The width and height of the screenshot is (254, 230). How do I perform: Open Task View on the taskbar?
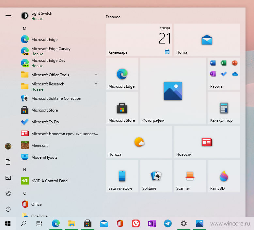[x=39, y=223]
